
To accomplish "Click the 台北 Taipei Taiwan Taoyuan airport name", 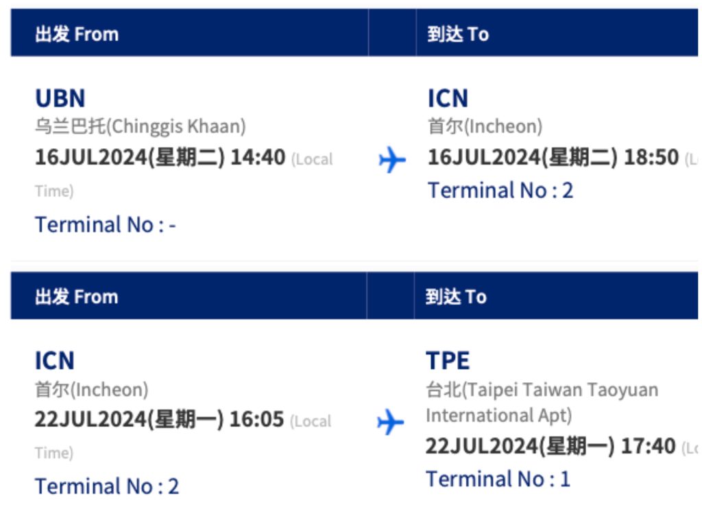I will [x=542, y=402].
